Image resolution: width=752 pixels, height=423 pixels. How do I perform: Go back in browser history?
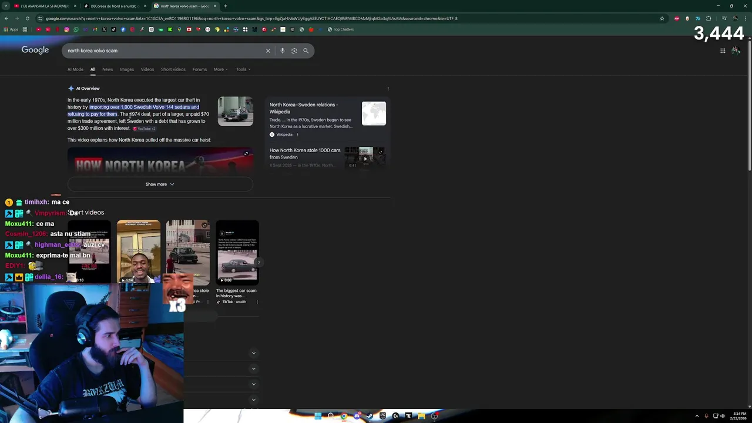click(6, 18)
